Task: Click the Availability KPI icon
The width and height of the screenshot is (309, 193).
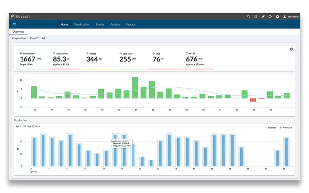Action: pyautogui.click(x=54, y=53)
